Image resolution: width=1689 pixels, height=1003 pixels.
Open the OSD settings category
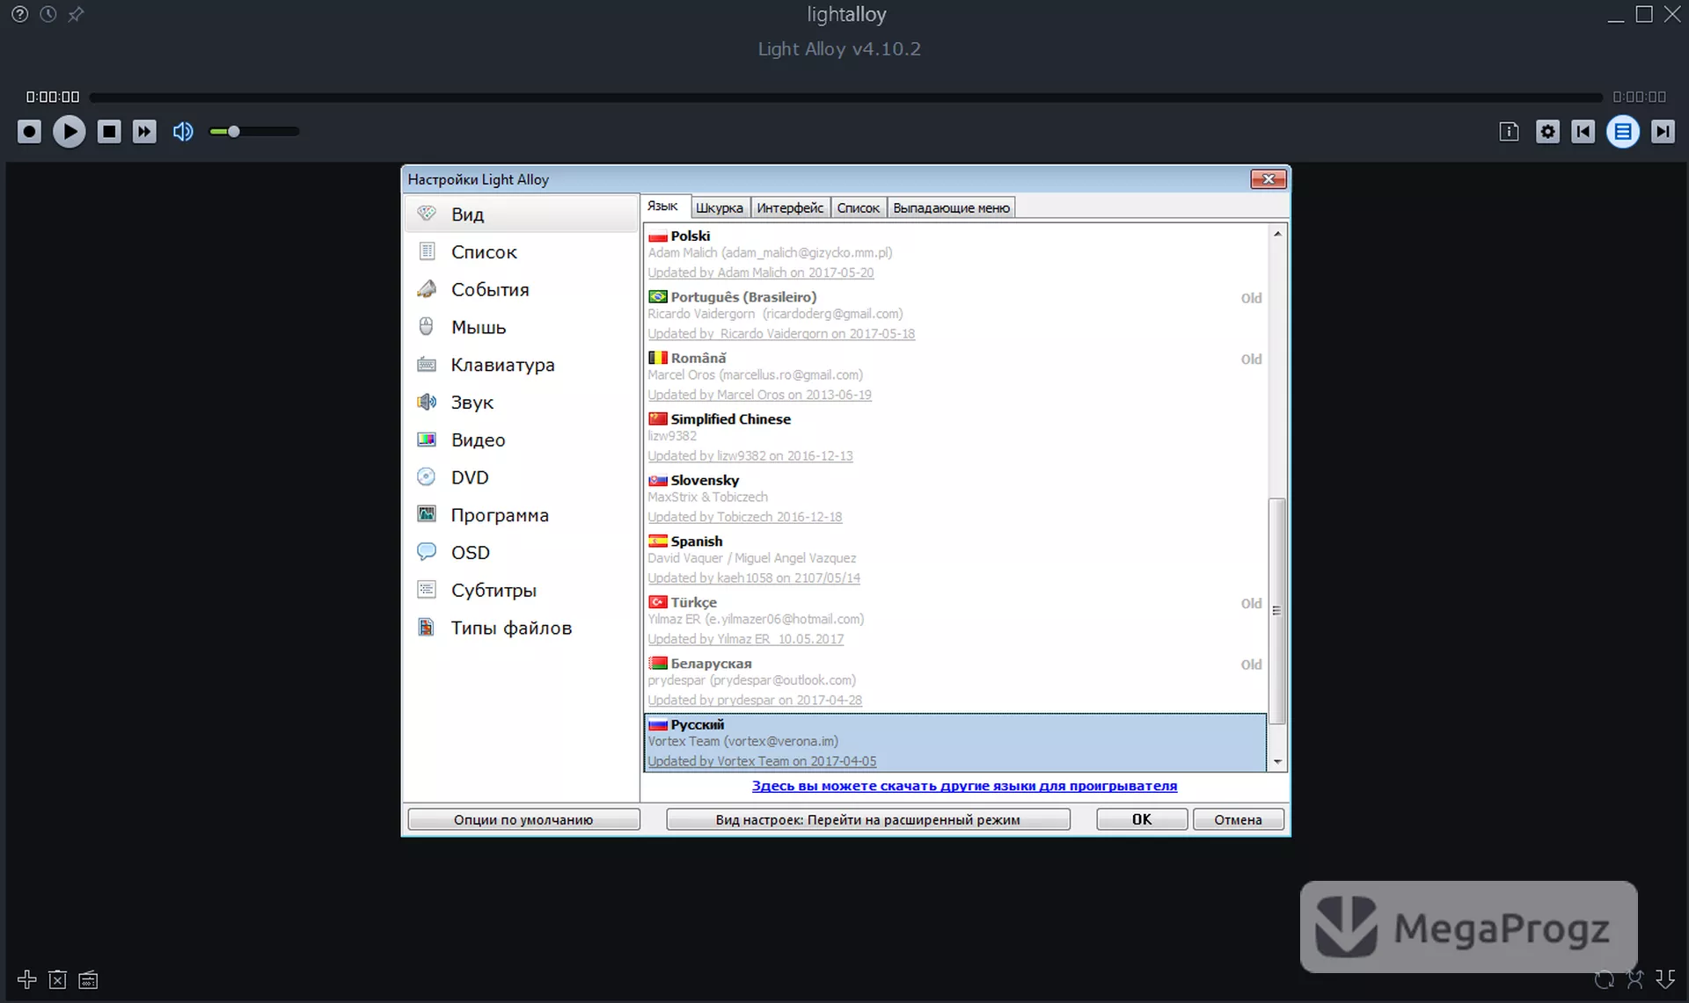coord(522,553)
